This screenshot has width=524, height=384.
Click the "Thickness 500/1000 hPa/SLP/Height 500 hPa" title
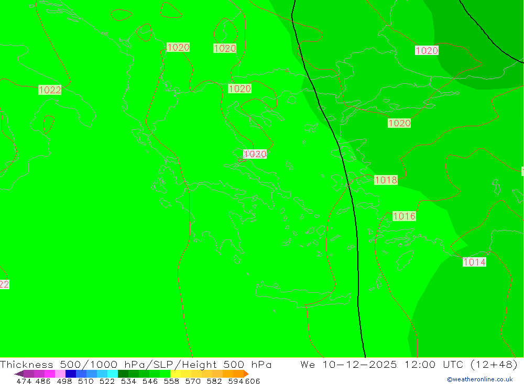pyautogui.click(x=136, y=364)
